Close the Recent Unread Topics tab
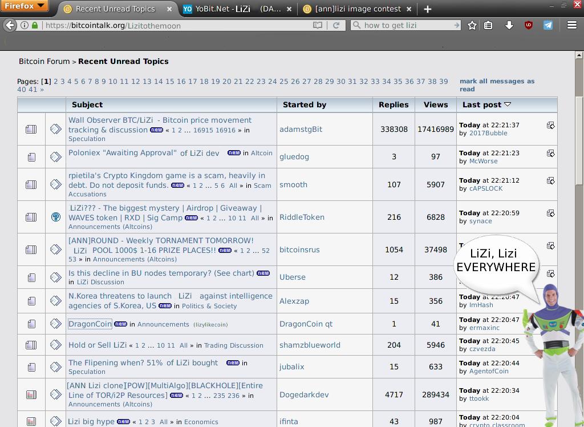This screenshot has width=584, height=427. click(x=169, y=9)
